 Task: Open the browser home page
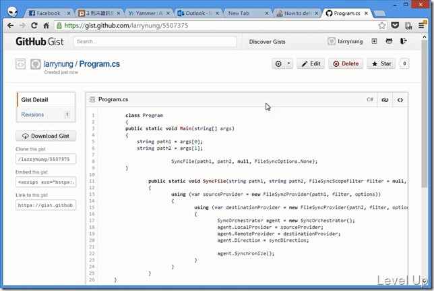pyautogui.click(x=46, y=26)
